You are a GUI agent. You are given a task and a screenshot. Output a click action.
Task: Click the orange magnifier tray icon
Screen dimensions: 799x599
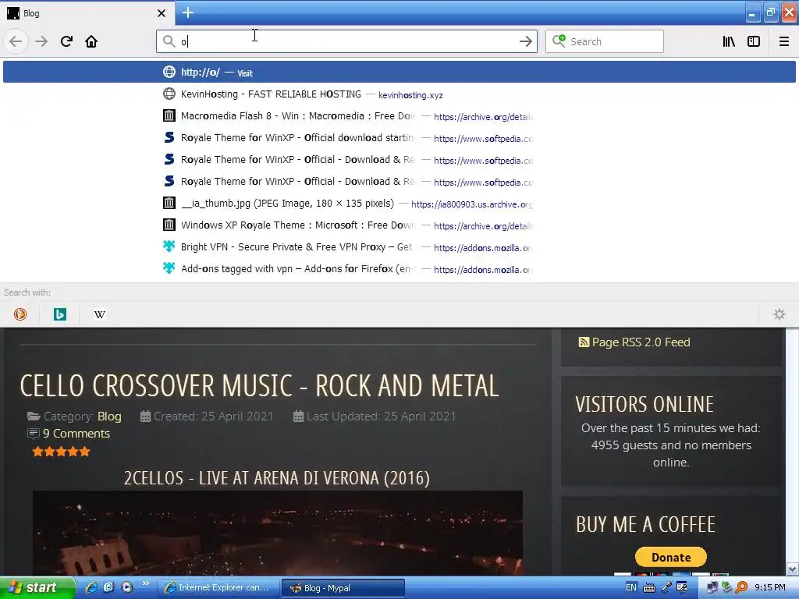(x=741, y=588)
